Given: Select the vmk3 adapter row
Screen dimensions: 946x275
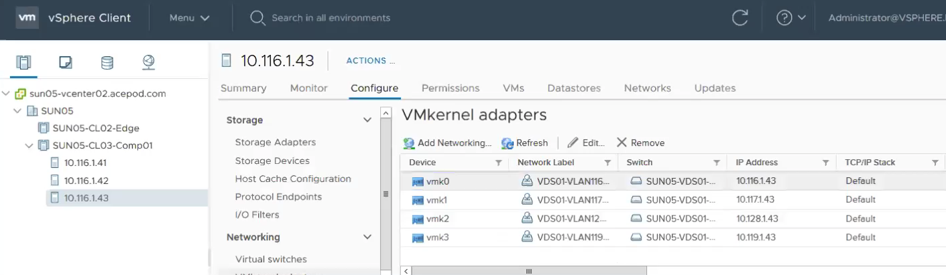Looking at the screenshot, I should point(672,238).
